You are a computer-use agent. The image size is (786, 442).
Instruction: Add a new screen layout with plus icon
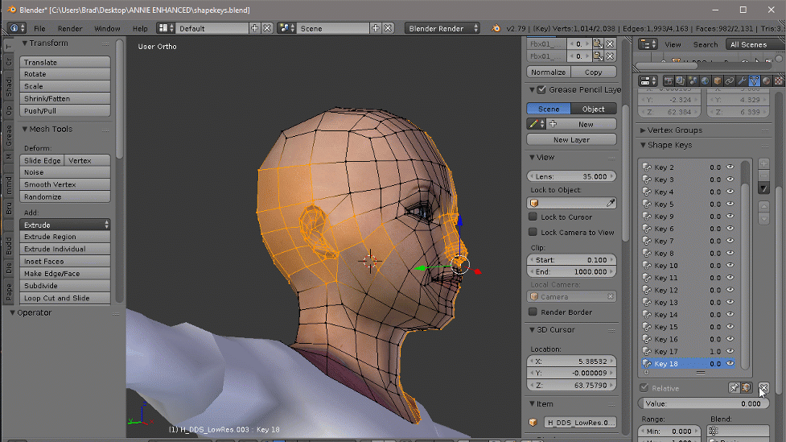pyautogui.click(x=255, y=28)
